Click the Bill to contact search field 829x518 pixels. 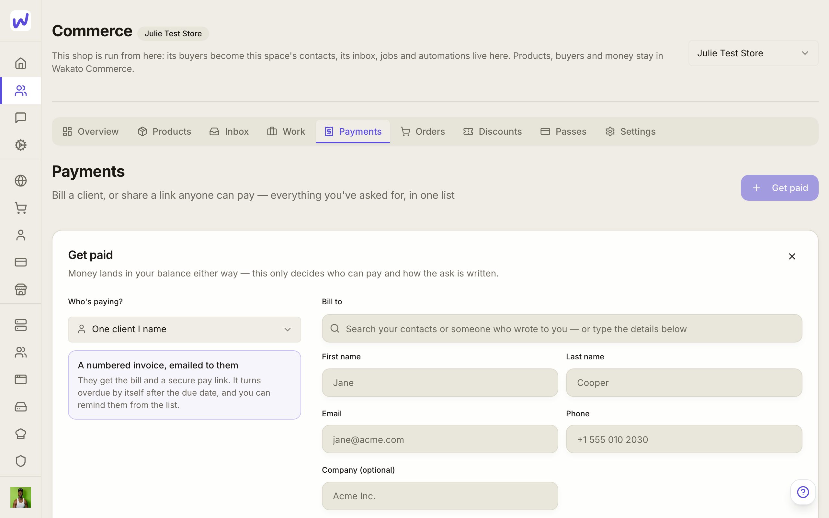point(562,329)
